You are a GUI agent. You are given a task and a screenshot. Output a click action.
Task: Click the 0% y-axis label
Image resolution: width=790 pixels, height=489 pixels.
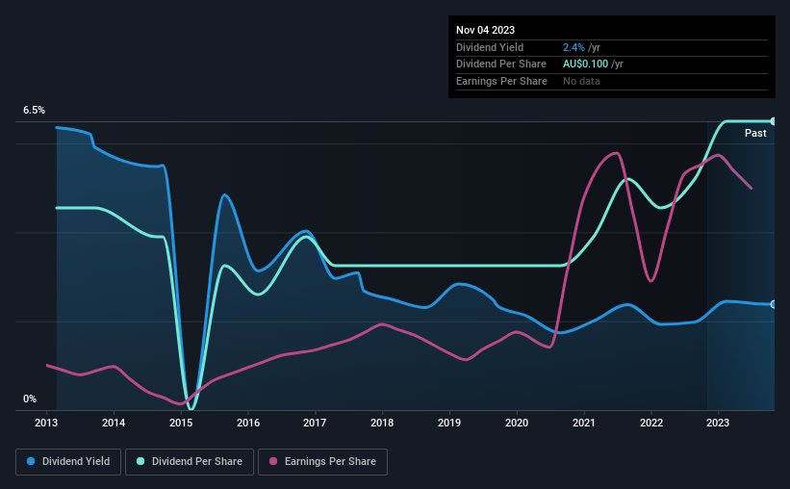pyautogui.click(x=30, y=399)
